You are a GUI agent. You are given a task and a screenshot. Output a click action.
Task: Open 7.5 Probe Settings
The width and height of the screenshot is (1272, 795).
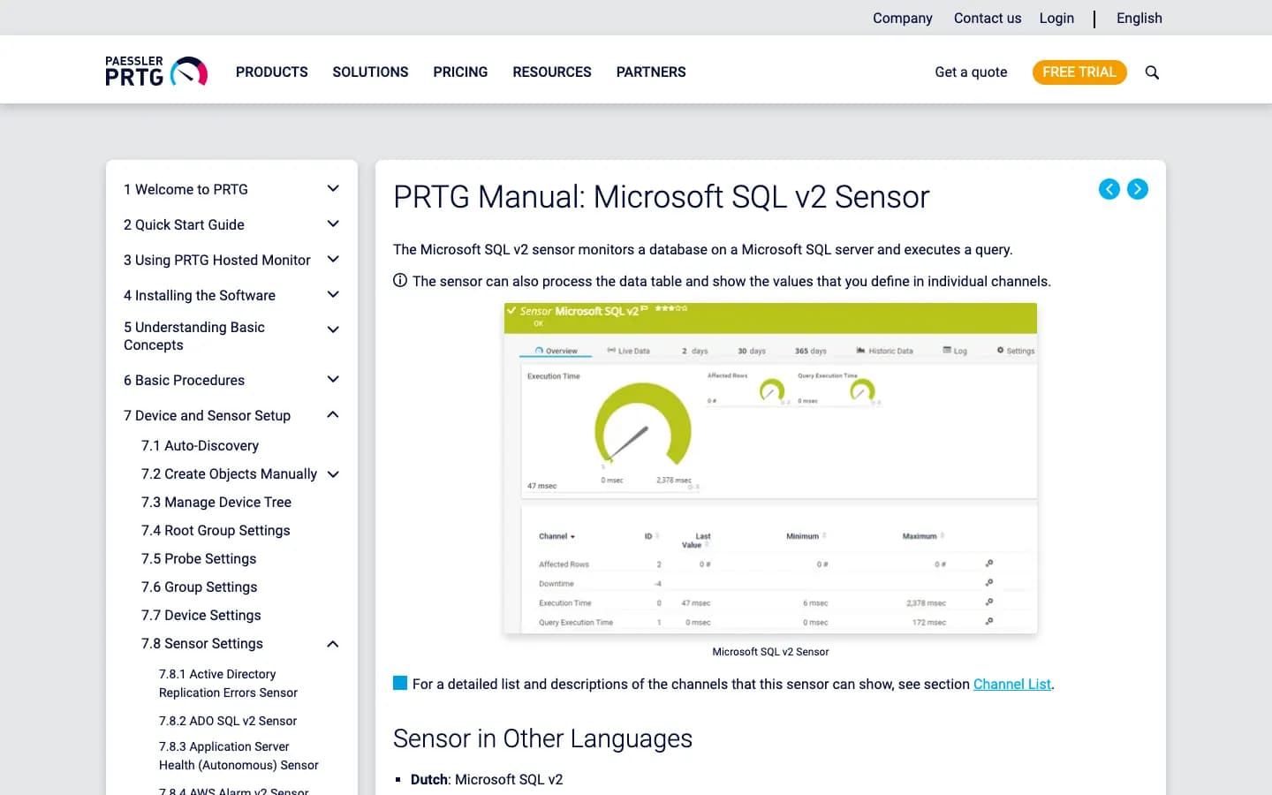(x=199, y=559)
